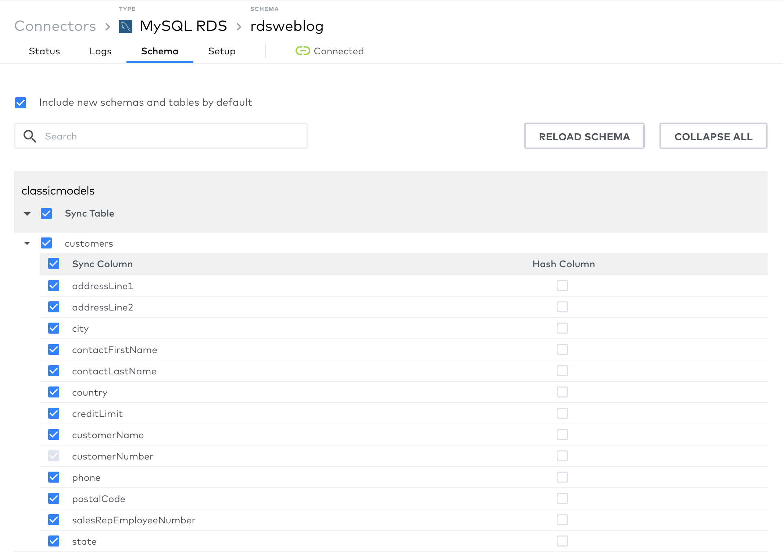Uncheck Include new schemas by default
The image size is (783, 552).
21,103
